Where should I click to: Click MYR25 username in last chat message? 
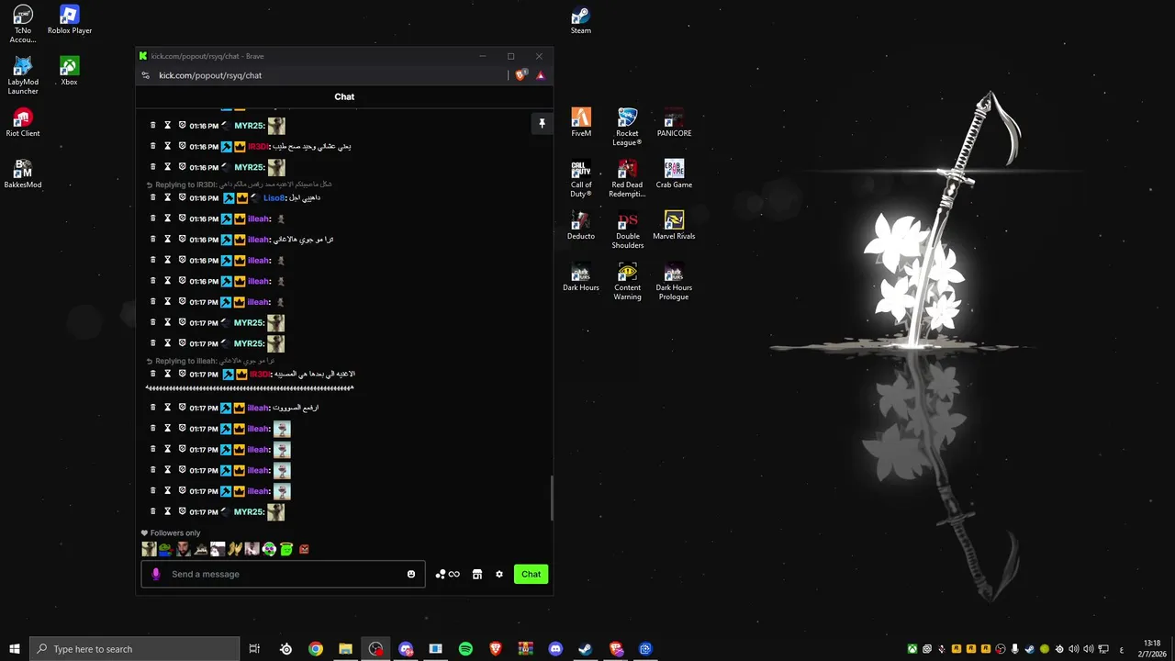click(249, 512)
